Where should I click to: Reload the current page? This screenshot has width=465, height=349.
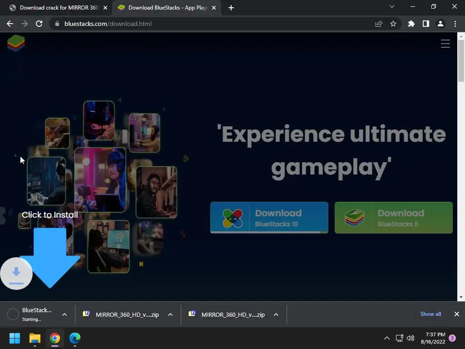point(39,24)
